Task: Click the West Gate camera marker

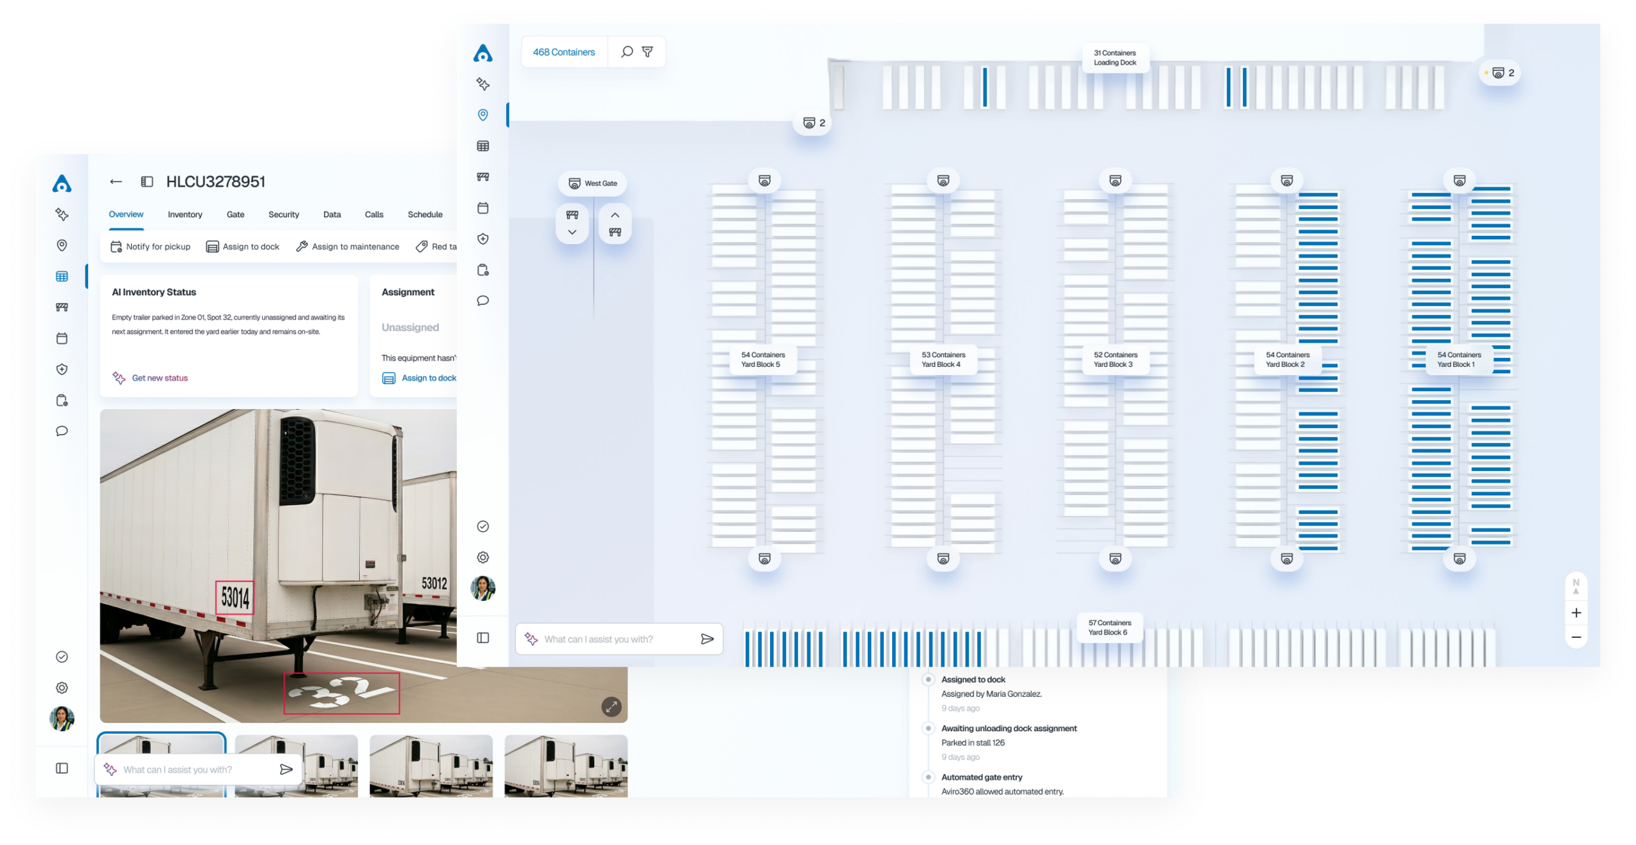Action: [592, 183]
